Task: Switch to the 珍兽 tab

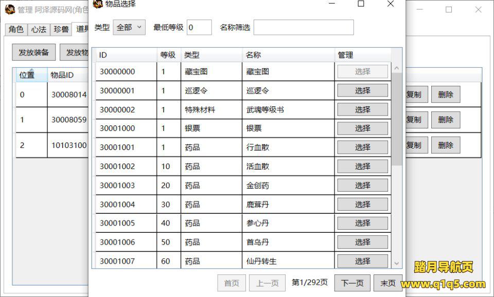Action: click(x=61, y=29)
